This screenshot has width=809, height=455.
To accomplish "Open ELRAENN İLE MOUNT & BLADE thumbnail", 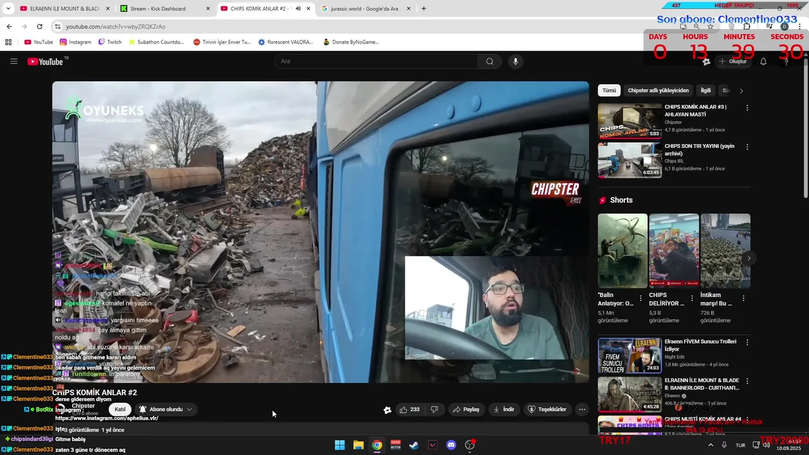I will click(x=630, y=395).
